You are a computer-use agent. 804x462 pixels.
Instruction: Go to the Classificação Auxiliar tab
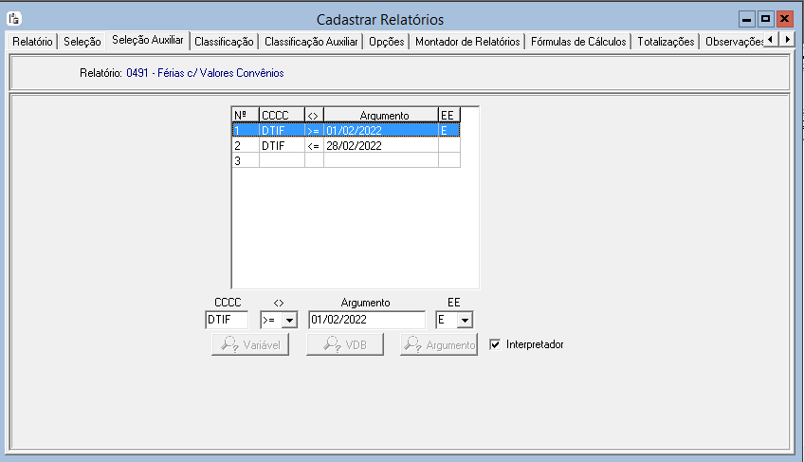(311, 42)
